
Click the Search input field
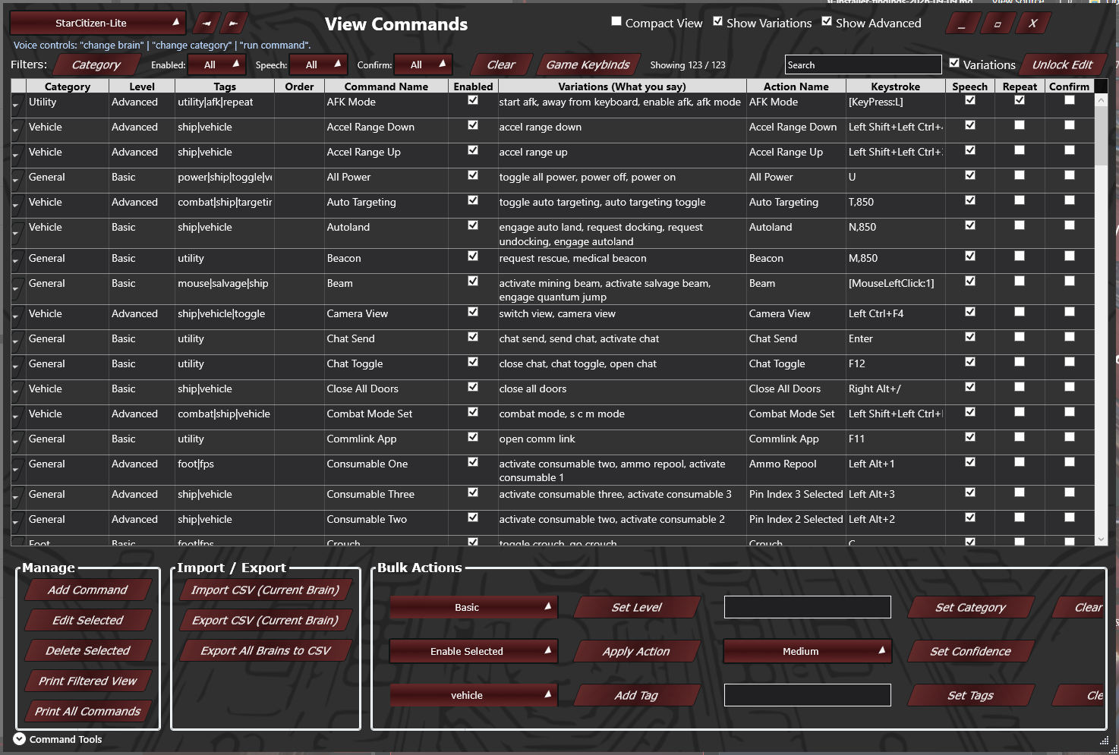(x=863, y=64)
